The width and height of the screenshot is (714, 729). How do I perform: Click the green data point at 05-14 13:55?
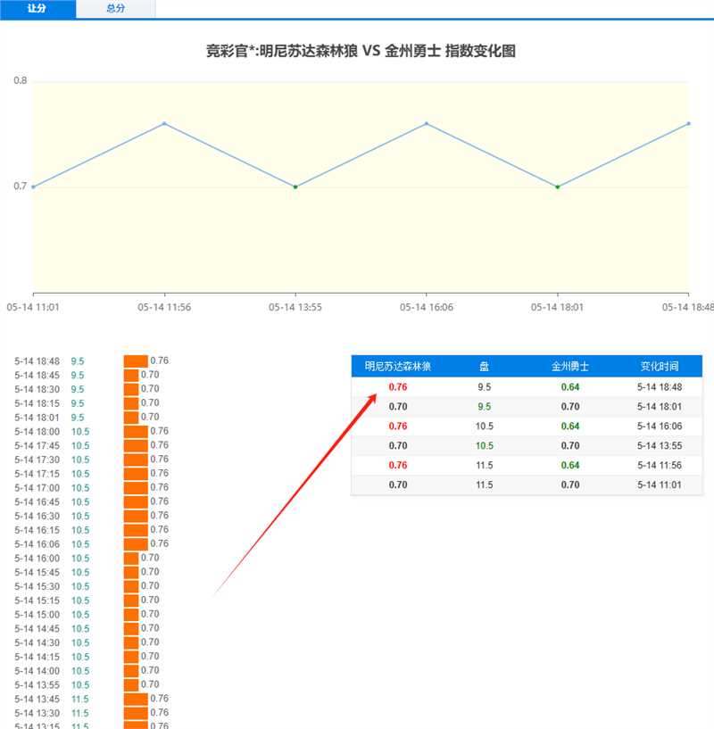click(x=295, y=186)
